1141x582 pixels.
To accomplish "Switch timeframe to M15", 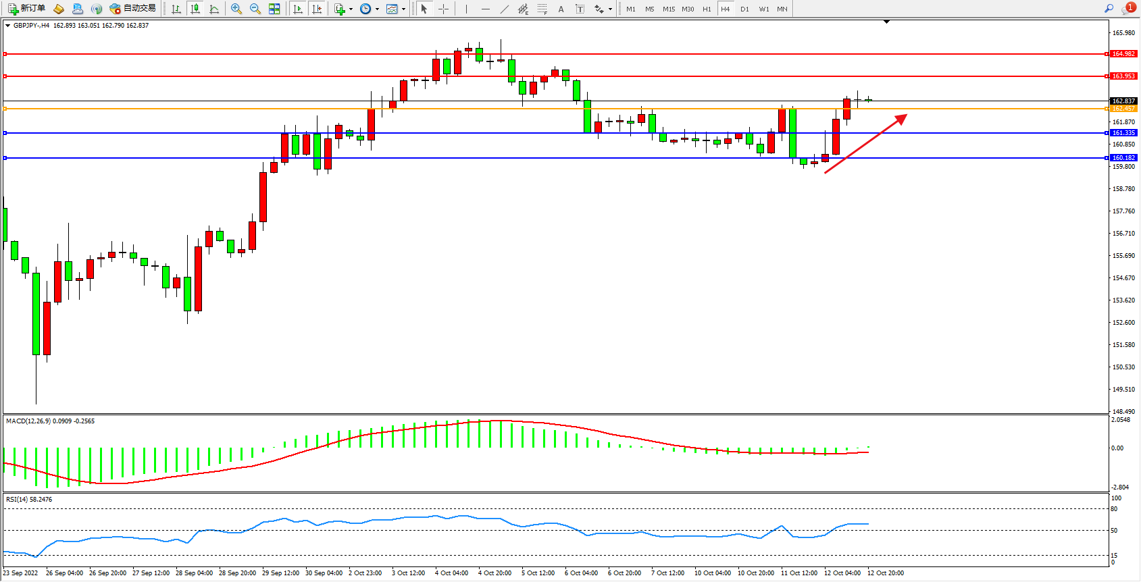I will [668, 9].
